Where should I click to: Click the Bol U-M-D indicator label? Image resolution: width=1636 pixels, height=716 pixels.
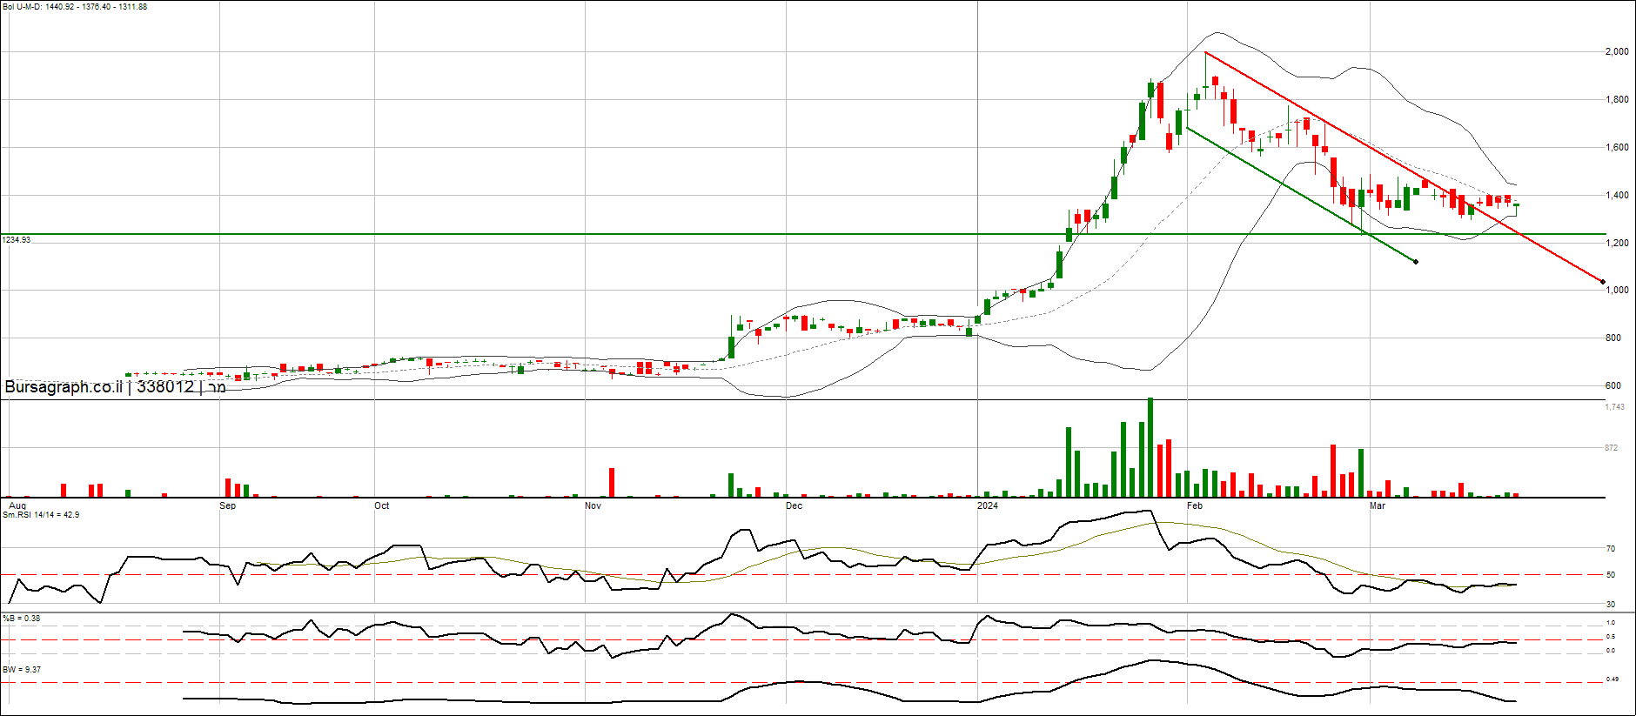(75, 7)
